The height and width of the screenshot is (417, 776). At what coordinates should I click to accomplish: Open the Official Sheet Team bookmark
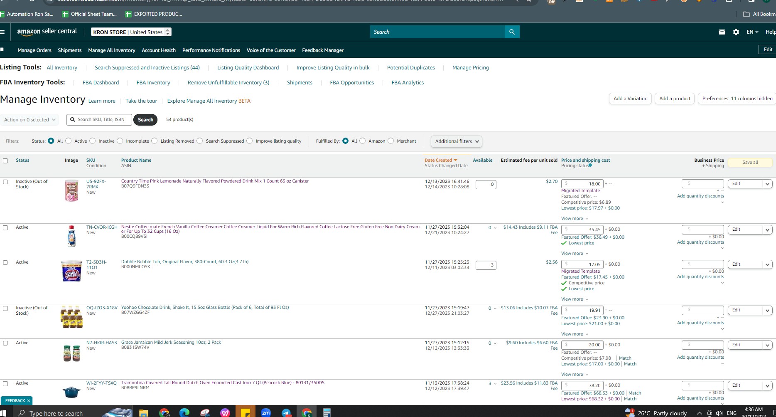point(89,14)
